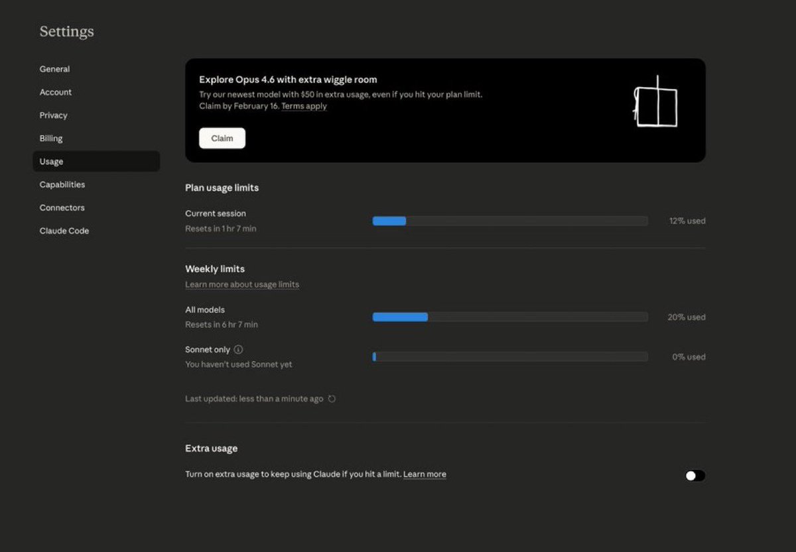The width and height of the screenshot is (796, 552).
Task: Click the 'Resets in 6 hr 7 min' text
Action: coord(222,325)
